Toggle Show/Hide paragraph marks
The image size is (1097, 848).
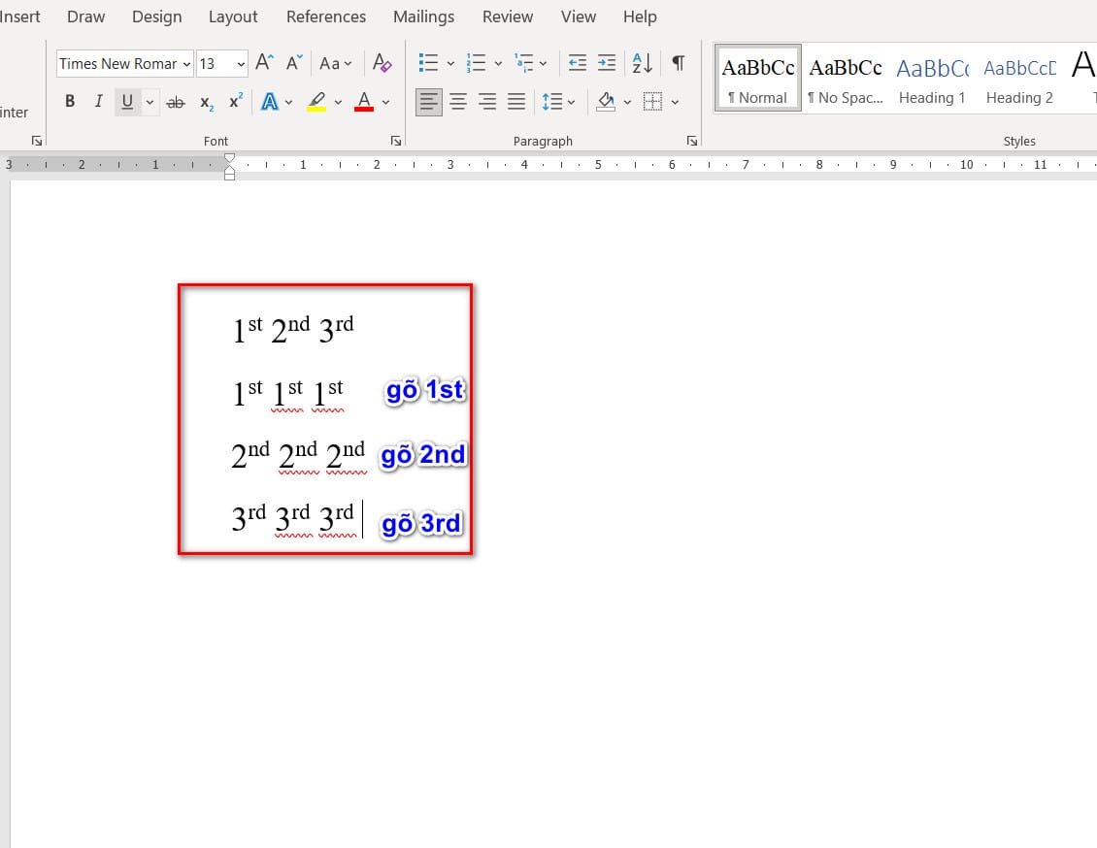tap(678, 63)
